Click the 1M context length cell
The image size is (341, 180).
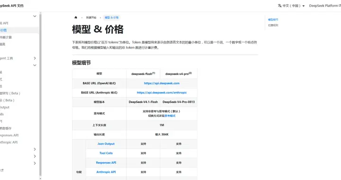point(162,125)
